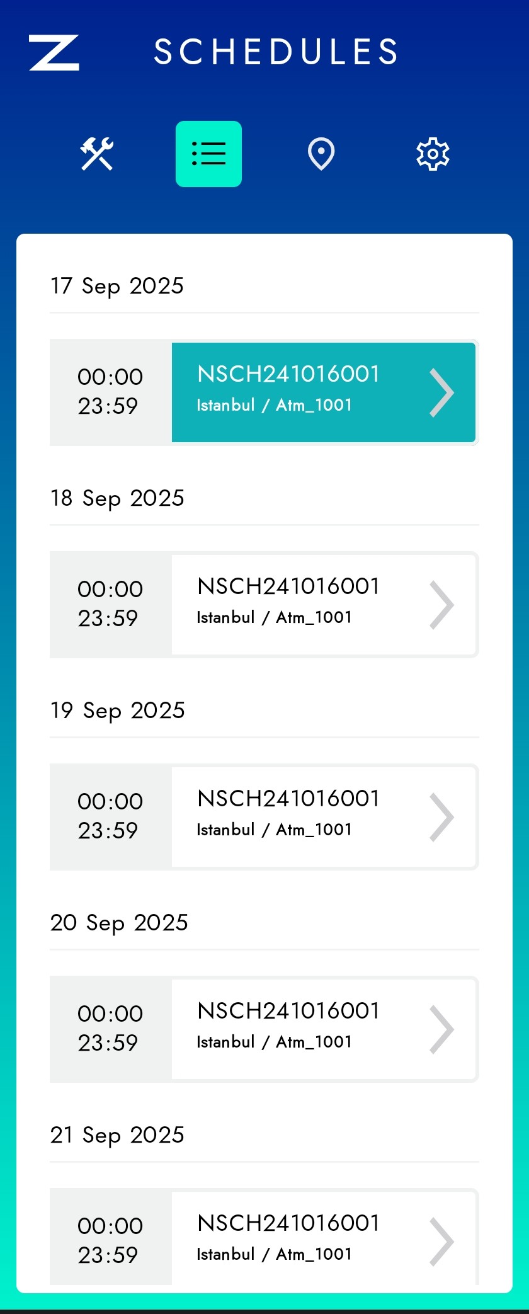Viewport: 529px width, 1314px height.
Task: Select the 20 Sep NSCH241016001 entry
Action: coord(288,1026)
